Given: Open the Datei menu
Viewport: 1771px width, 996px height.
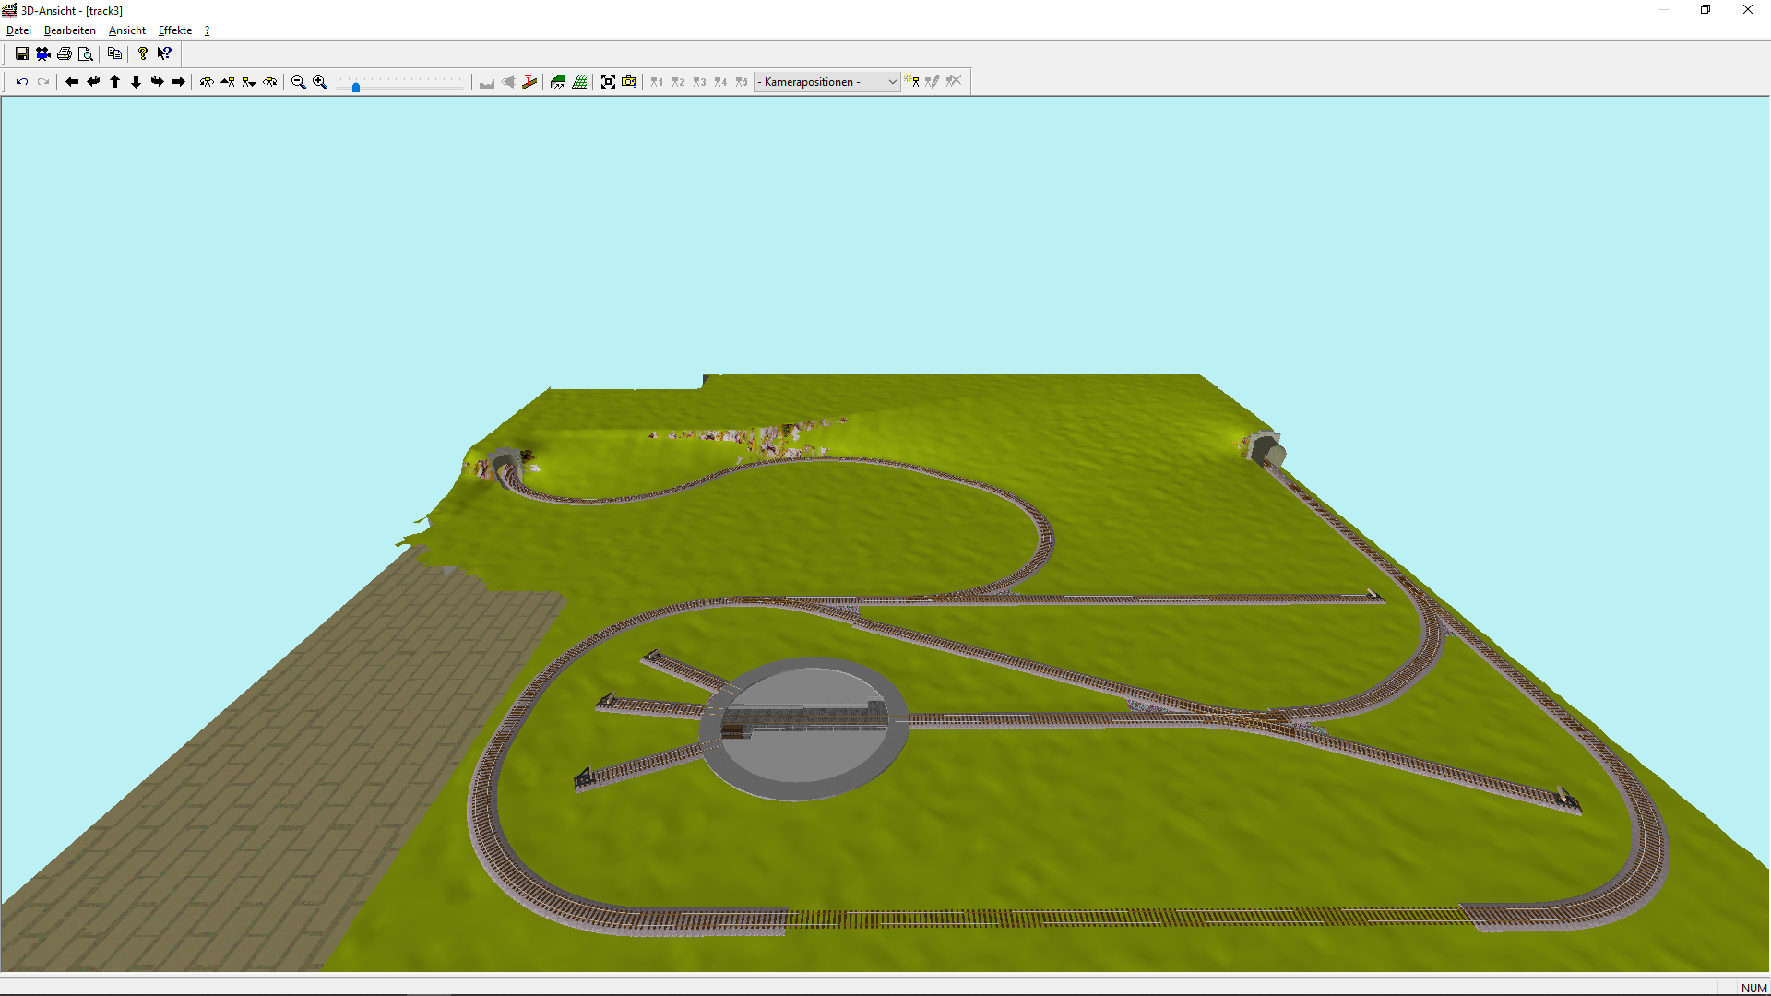Looking at the screenshot, I should (18, 30).
